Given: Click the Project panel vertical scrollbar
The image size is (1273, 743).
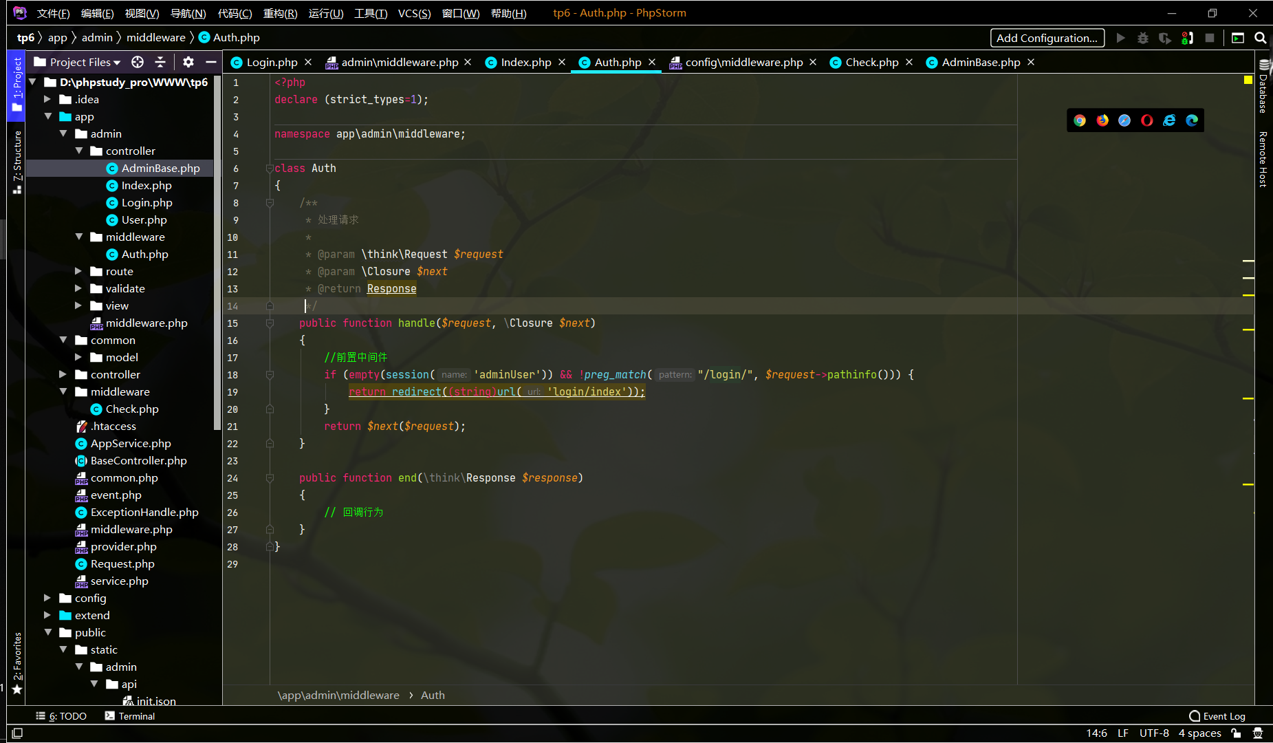Looking at the screenshot, I should pyautogui.click(x=217, y=251).
